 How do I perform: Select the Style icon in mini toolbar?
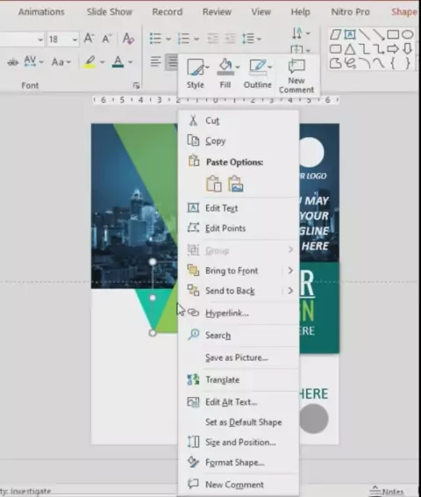coord(196,73)
